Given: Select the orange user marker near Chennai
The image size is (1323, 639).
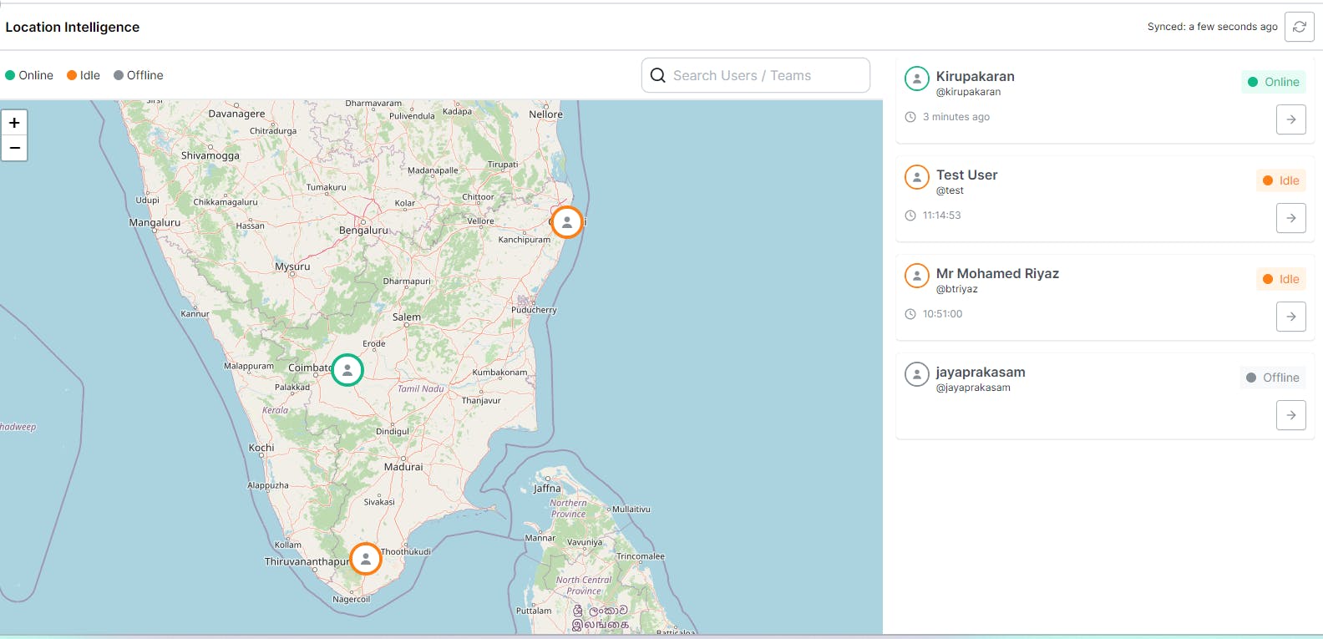Looking at the screenshot, I should pos(566,222).
